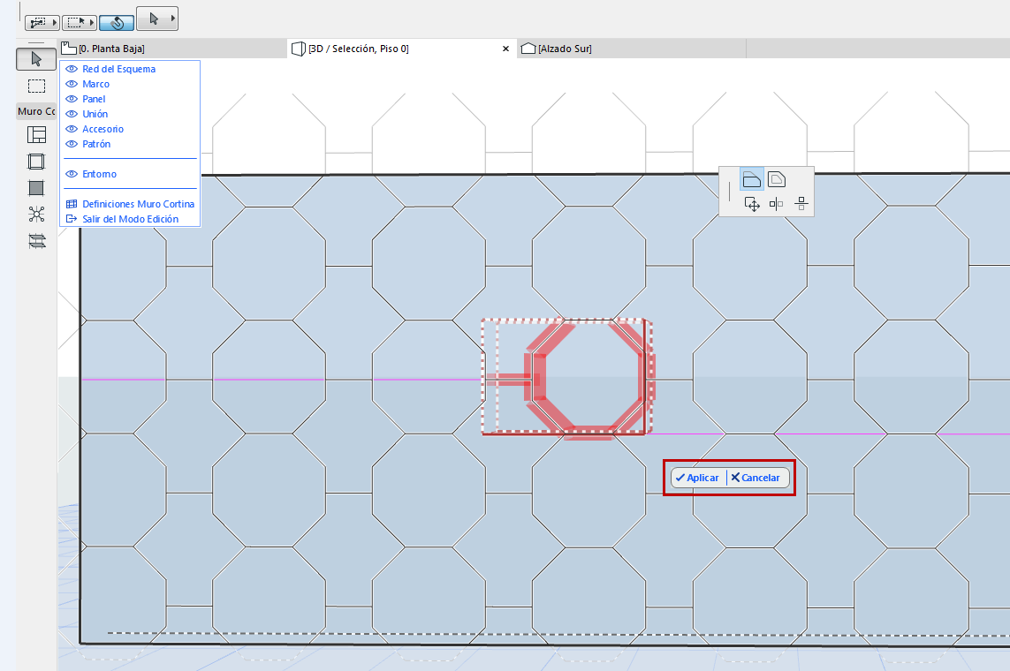The image size is (1010, 671).
Task: Select the Unión junction tool icon
Action: (36, 214)
